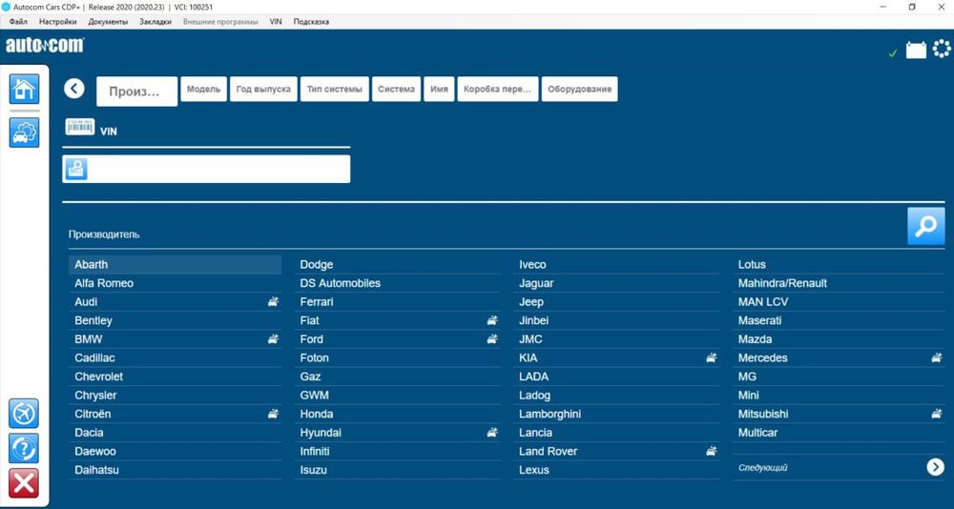
Task: Click the dotted circle activity icon
Action: pyautogui.click(x=942, y=49)
